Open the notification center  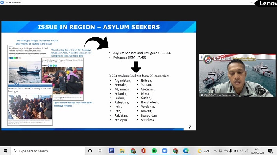click(271, 151)
